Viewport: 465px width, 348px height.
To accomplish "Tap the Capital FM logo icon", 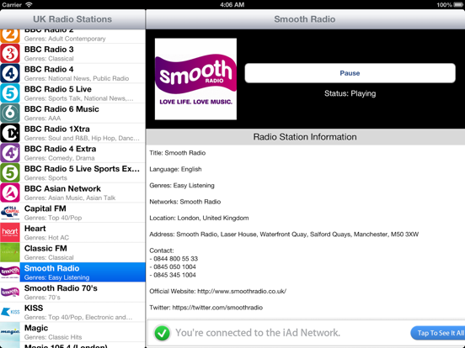I will click(x=10, y=213).
